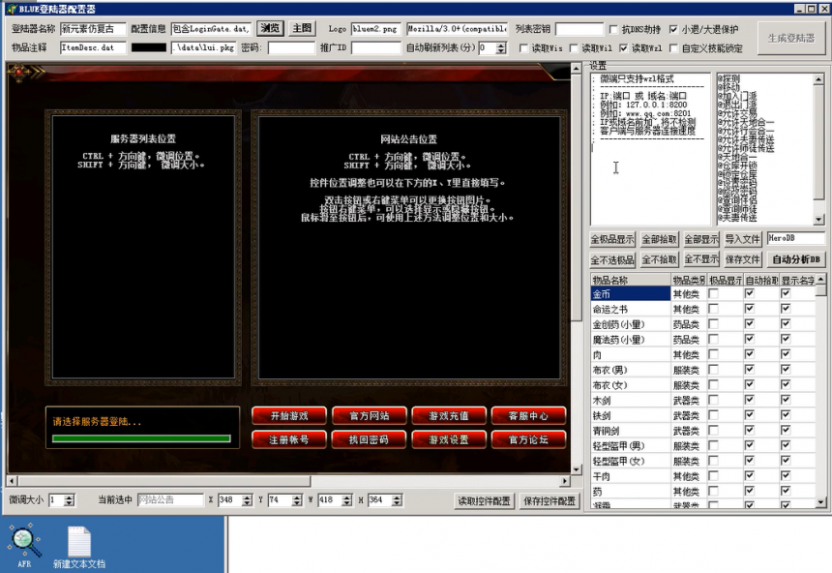Click the 物品名称 column header
Image resolution: width=832 pixels, height=573 pixels.
click(629, 280)
